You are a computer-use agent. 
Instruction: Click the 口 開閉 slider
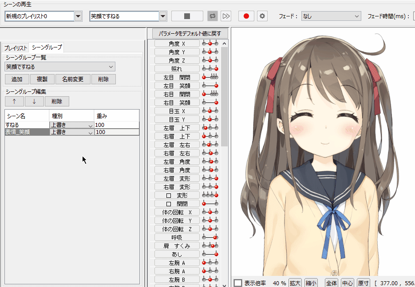tap(210, 204)
